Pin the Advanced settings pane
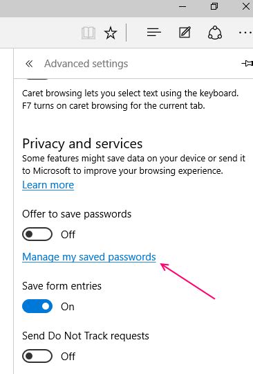 247,64
